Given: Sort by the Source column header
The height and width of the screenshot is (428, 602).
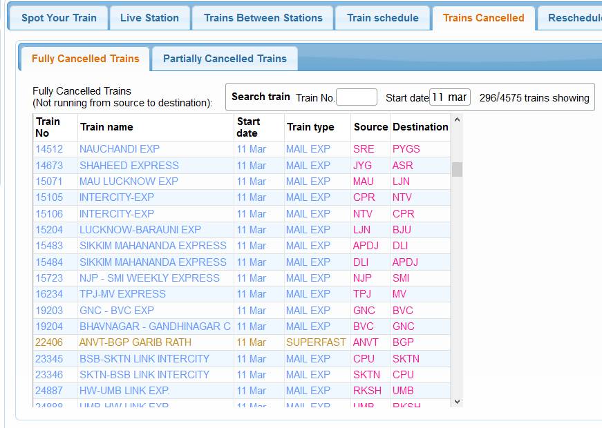Looking at the screenshot, I should (371, 127).
